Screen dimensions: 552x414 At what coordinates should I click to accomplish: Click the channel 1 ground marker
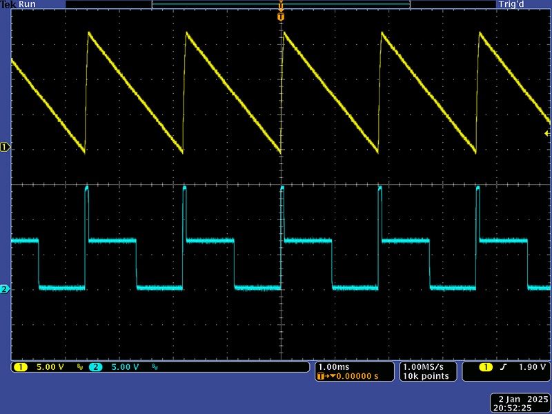point(5,147)
